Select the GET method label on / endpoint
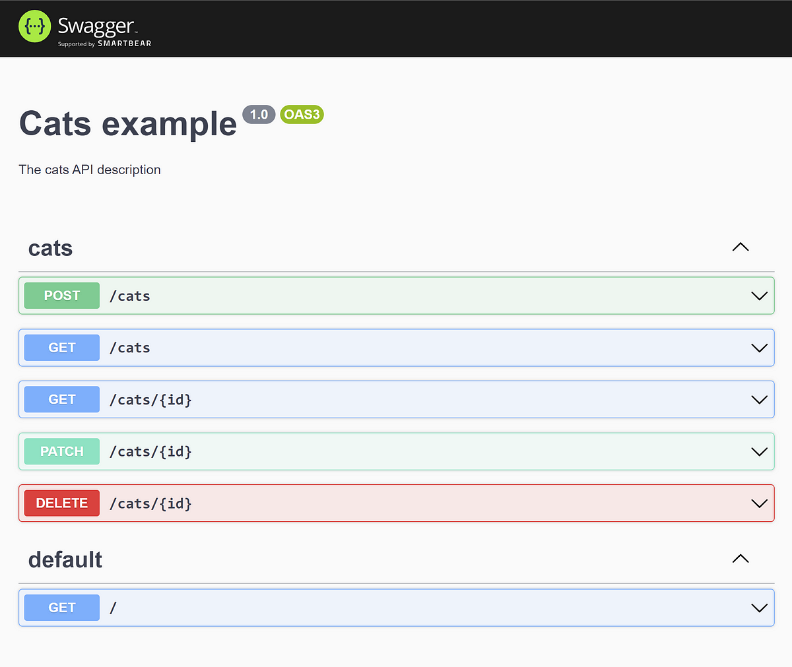Image resolution: width=792 pixels, height=667 pixels. click(x=61, y=607)
